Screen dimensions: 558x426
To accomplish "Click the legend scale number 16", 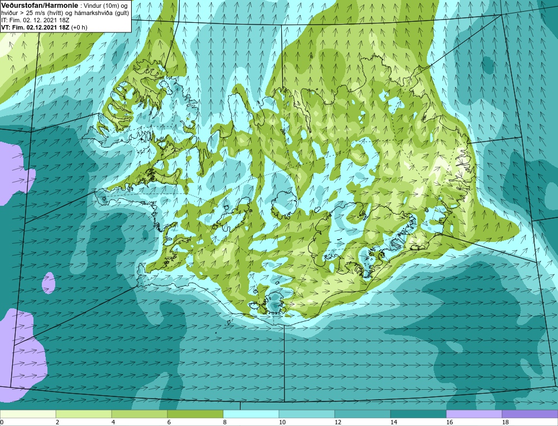I will pos(449,423).
